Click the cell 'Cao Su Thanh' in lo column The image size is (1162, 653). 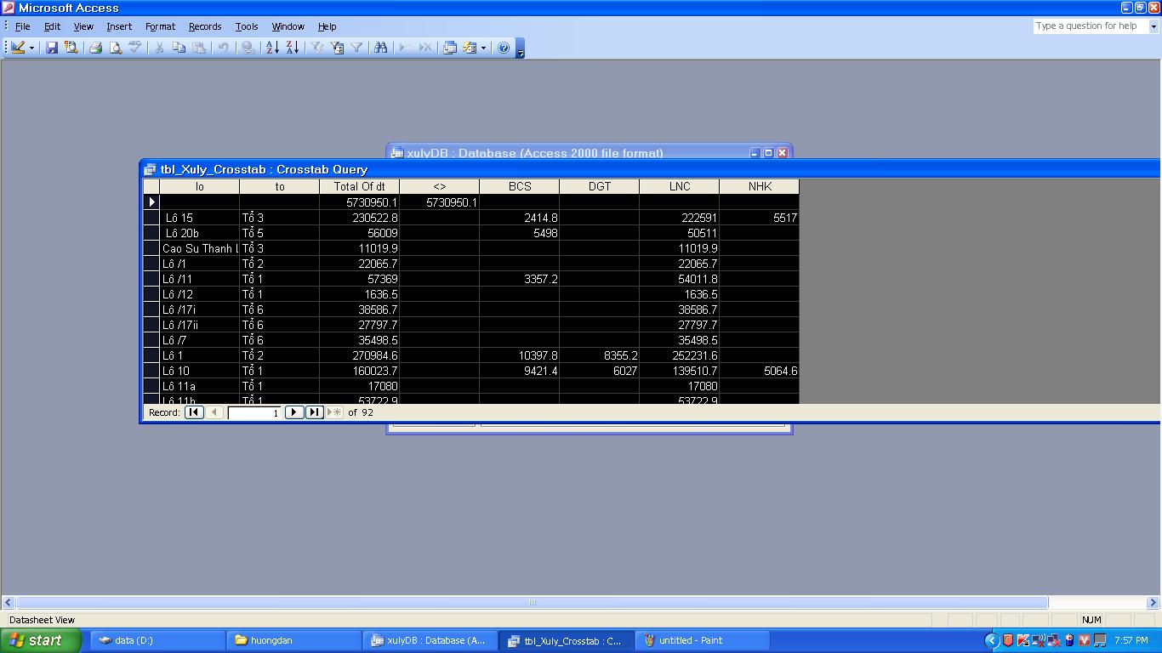(200, 248)
